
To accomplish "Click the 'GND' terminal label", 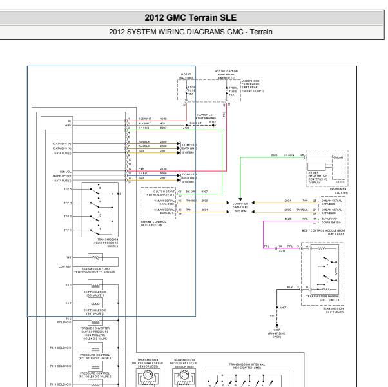I will [68, 126].
